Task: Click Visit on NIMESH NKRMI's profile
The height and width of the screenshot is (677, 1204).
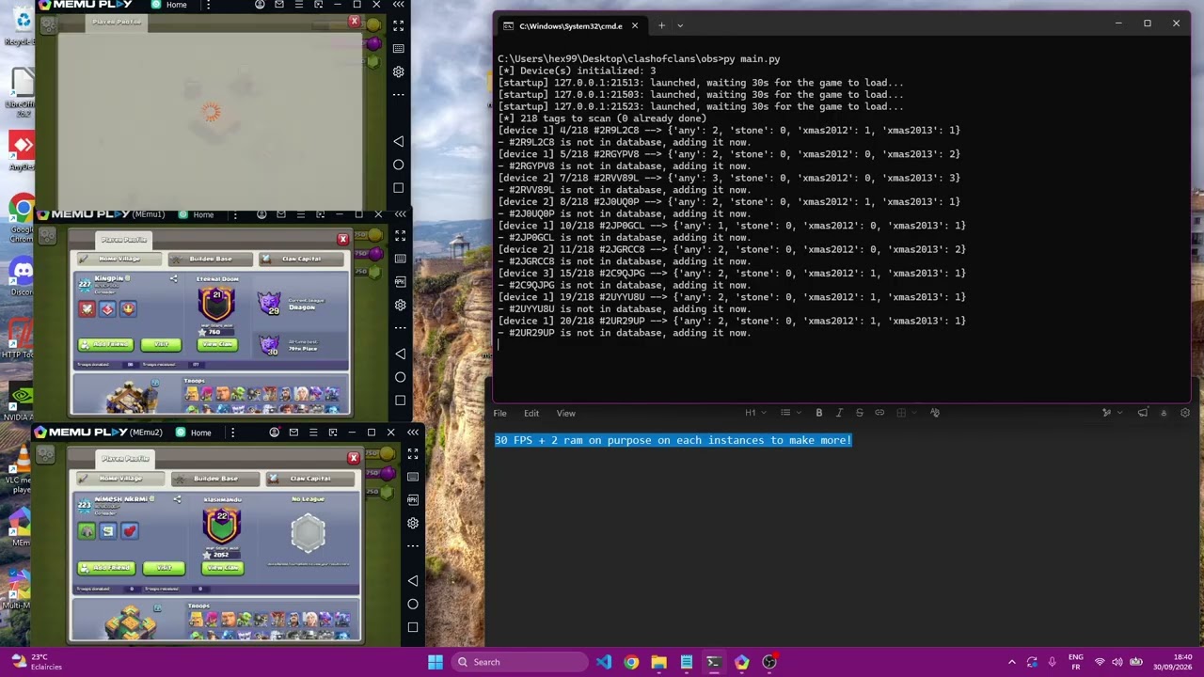Action: point(165,568)
